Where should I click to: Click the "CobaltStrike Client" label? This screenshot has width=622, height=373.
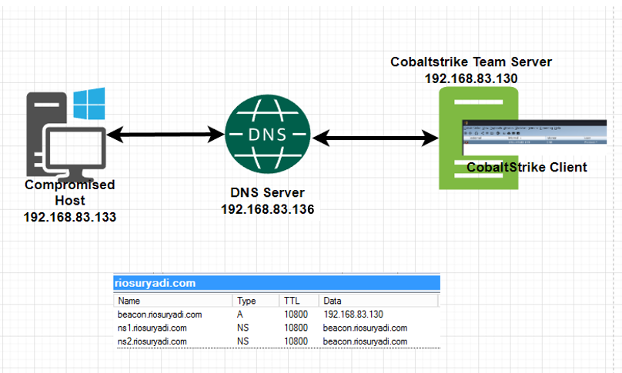click(527, 167)
